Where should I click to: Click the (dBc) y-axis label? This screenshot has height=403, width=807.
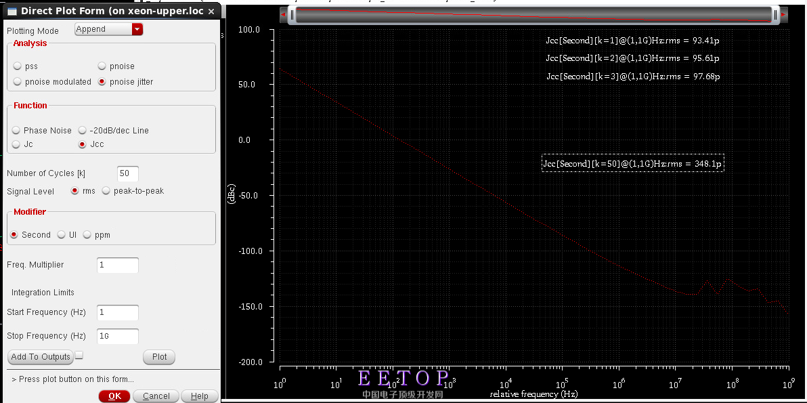(x=232, y=194)
